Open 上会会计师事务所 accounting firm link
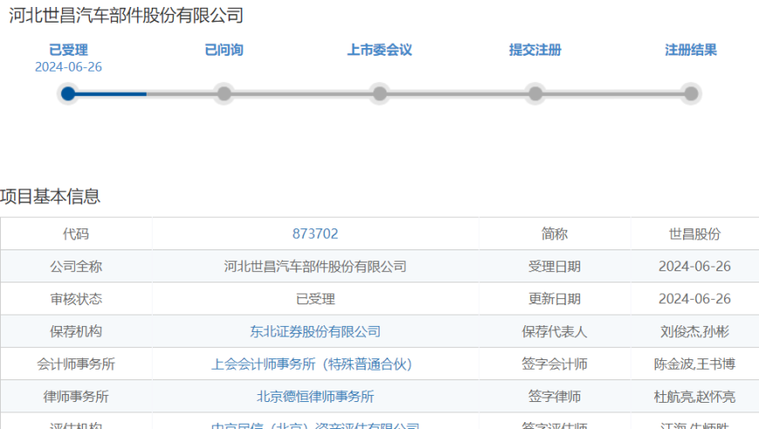This screenshot has height=429, width=759. click(x=311, y=364)
